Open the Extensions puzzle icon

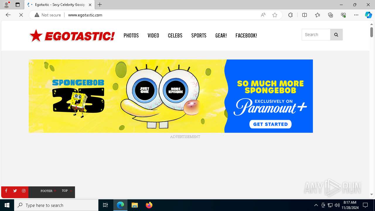290,15
